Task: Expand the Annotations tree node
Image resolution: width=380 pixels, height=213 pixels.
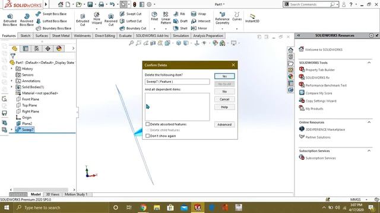Action: click(x=12, y=81)
